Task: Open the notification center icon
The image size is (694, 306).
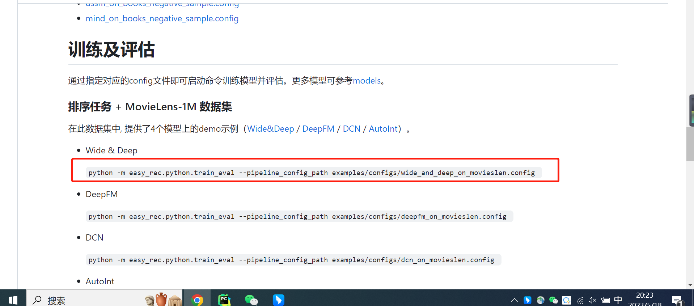Action: coord(677,300)
